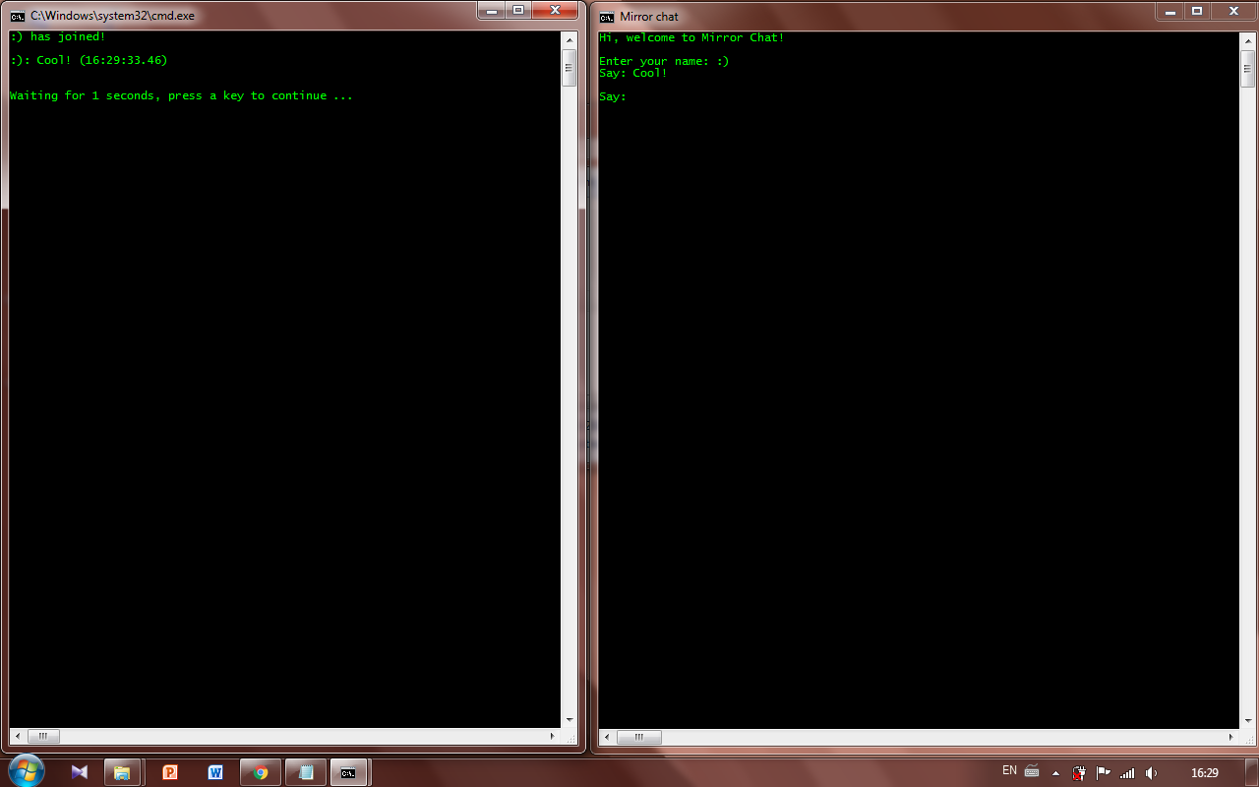Open the Start menu
The height and width of the screenshot is (787, 1259).
coord(25,770)
